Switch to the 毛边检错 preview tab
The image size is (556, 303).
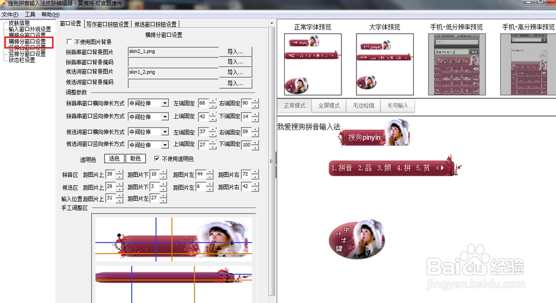point(364,105)
